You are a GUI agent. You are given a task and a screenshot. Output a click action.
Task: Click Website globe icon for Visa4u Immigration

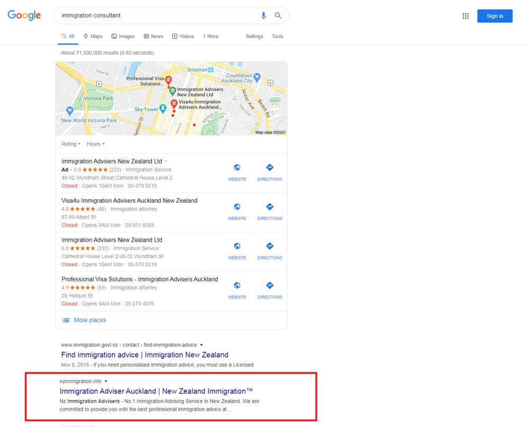(x=237, y=207)
